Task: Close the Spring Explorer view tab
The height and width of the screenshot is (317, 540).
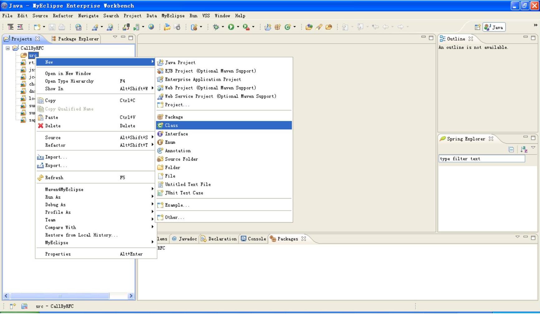Action: pyautogui.click(x=491, y=139)
